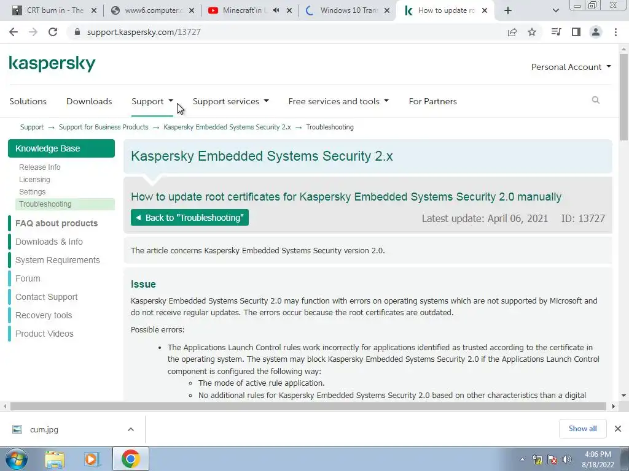629x471 pixels.
Task: Close the Windows 10 Trans tab
Action: 387,11
